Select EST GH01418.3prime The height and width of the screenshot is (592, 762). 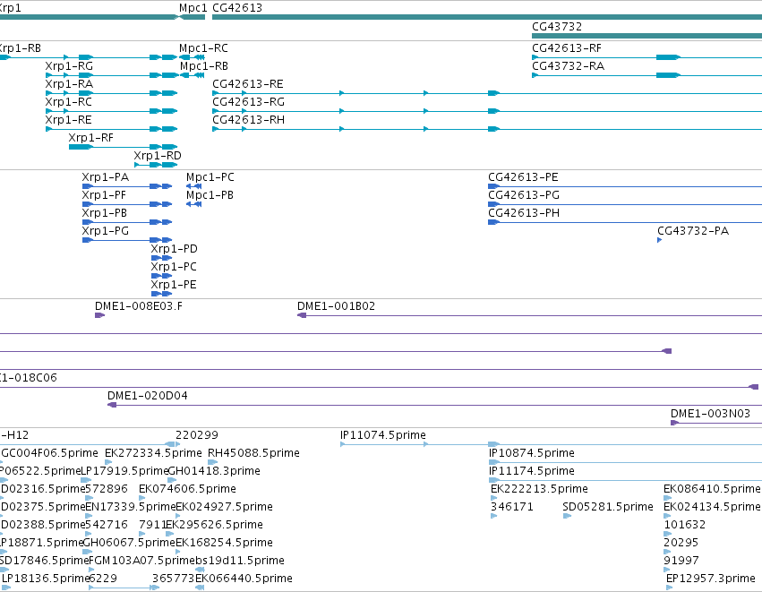[x=214, y=471]
